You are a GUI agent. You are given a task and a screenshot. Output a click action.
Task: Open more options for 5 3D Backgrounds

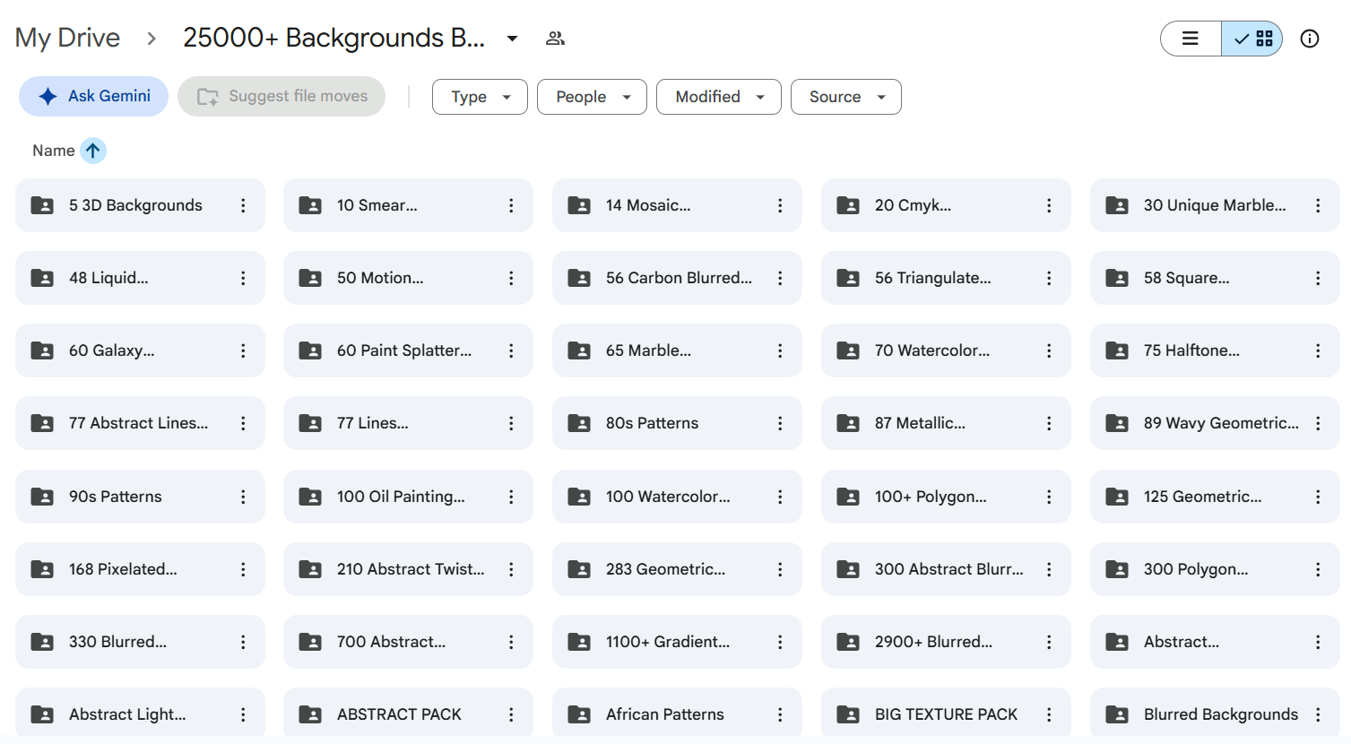(243, 205)
